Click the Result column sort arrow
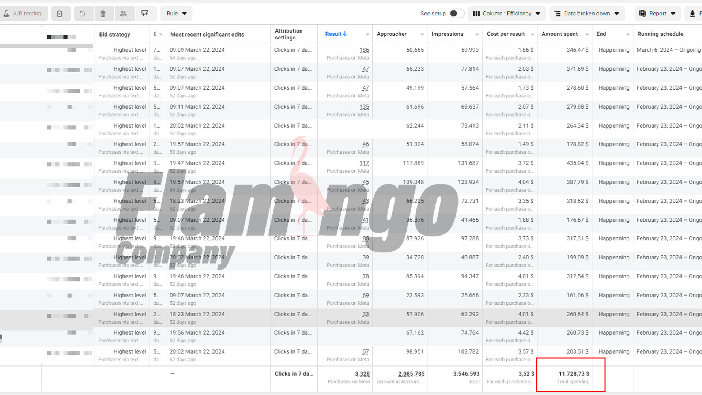This screenshot has width=702, height=395. tap(345, 34)
